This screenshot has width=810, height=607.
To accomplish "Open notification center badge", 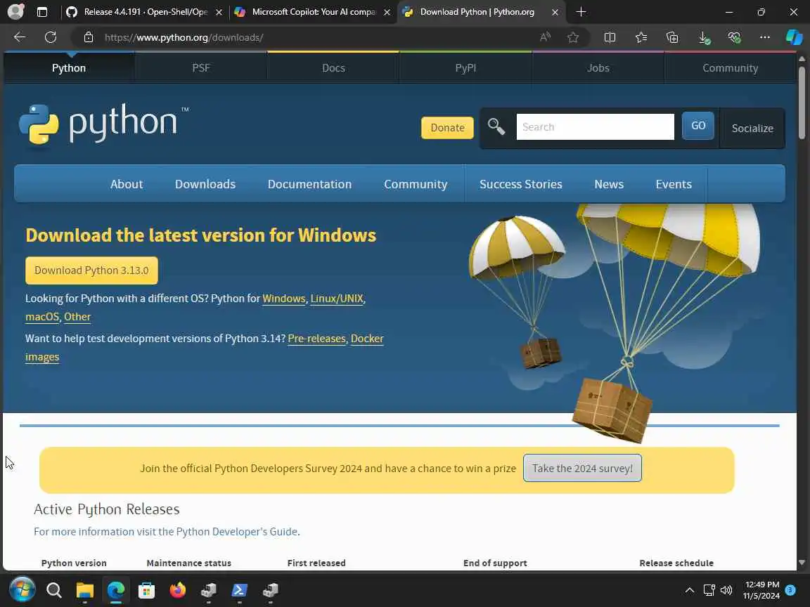I will [790, 589].
